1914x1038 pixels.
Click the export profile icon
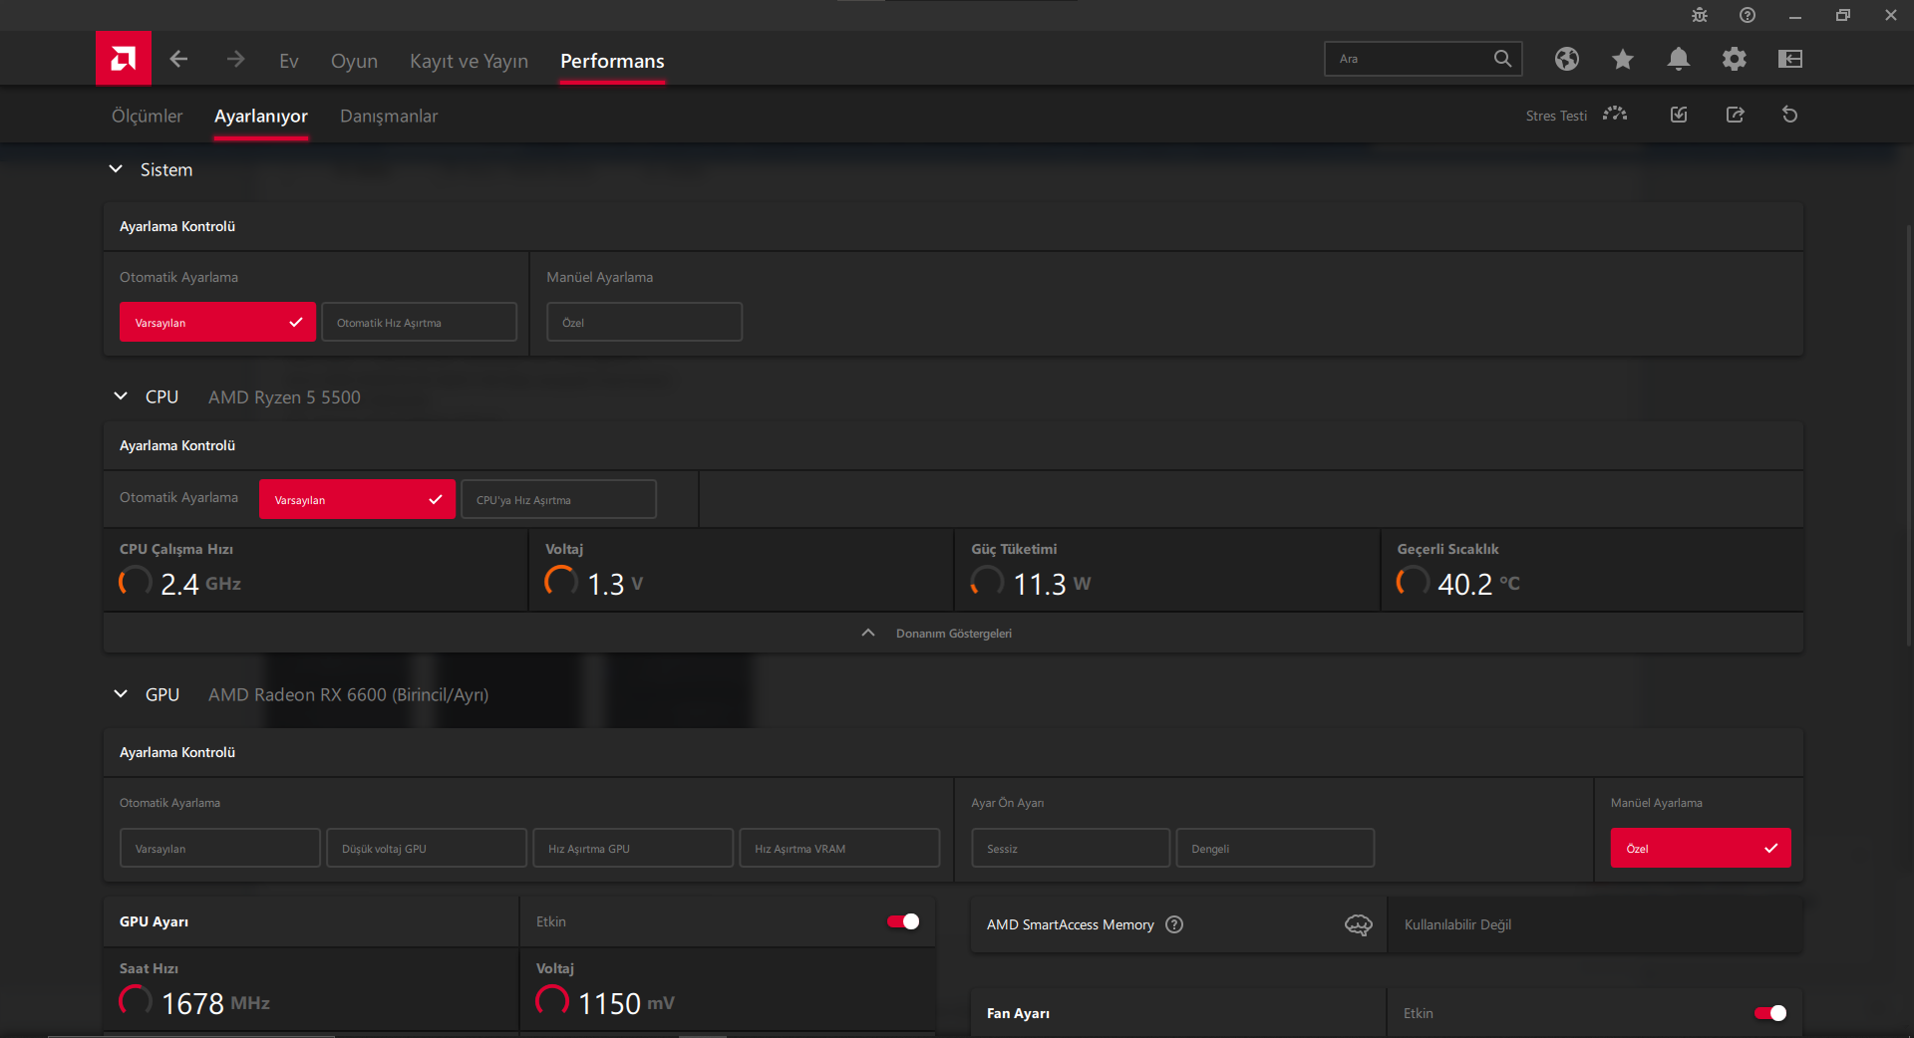pyautogui.click(x=1736, y=115)
